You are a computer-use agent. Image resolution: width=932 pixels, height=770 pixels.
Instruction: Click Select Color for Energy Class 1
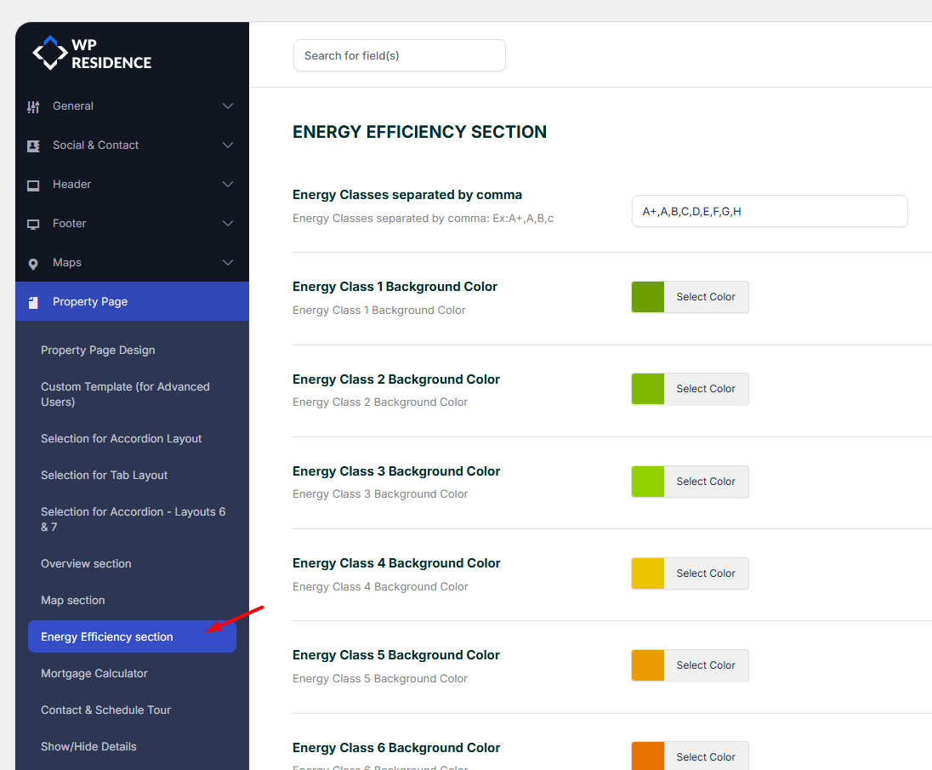pos(706,297)
